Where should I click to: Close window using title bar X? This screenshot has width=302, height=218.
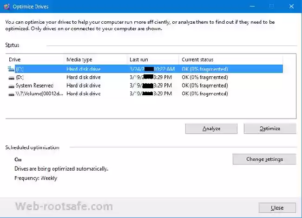tap(291, 7)
